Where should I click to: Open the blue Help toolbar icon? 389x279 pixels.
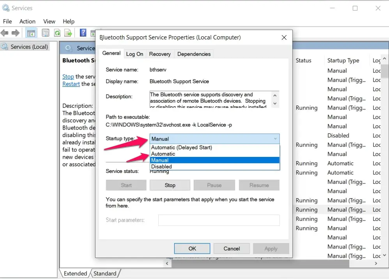83,33
